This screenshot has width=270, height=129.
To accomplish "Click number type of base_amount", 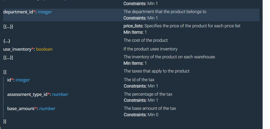I will click(x=47, y=109).
